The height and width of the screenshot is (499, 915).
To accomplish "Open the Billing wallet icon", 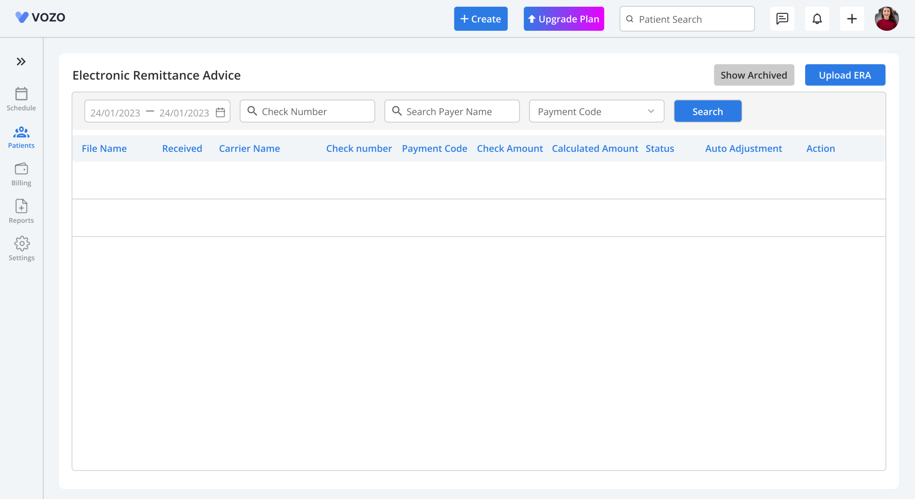I will click(x=21, y=169).
